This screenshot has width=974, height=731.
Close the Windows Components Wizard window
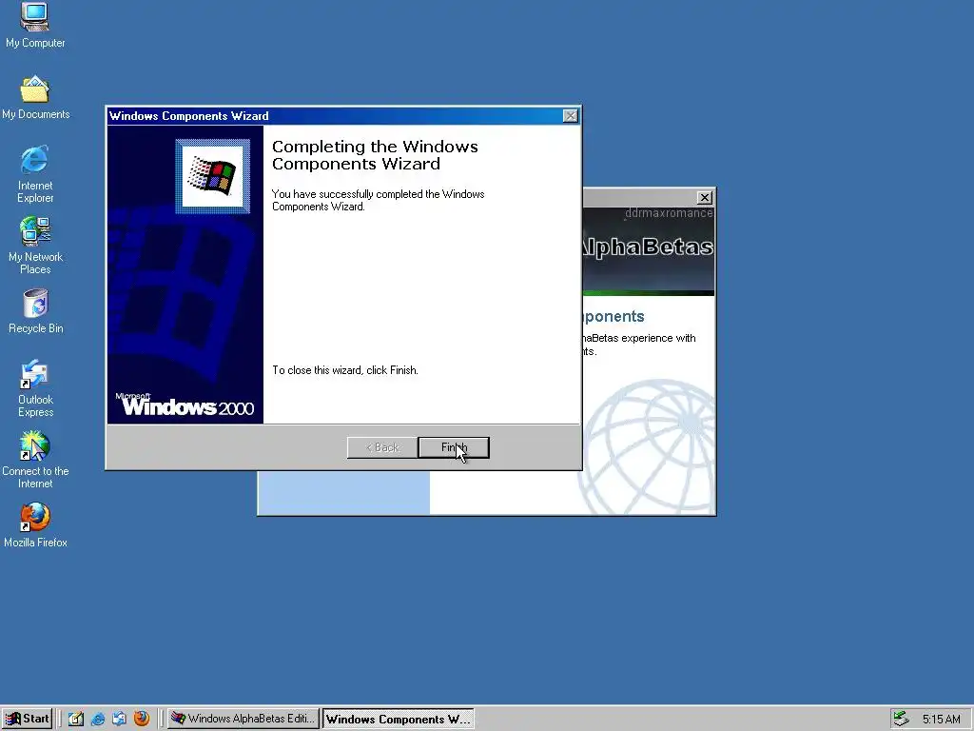(570, 116)
